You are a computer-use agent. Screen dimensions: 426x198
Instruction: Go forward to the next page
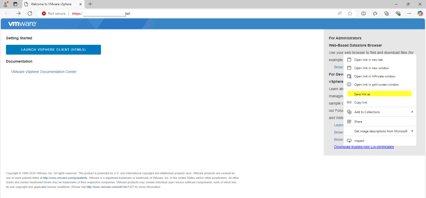pos(18,13)
